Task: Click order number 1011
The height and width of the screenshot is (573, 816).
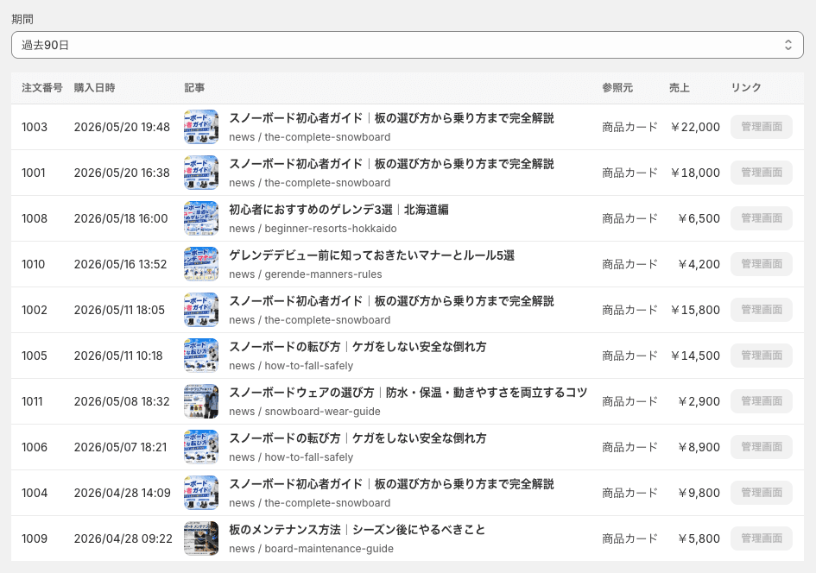Action: click(x=32, y=401)
